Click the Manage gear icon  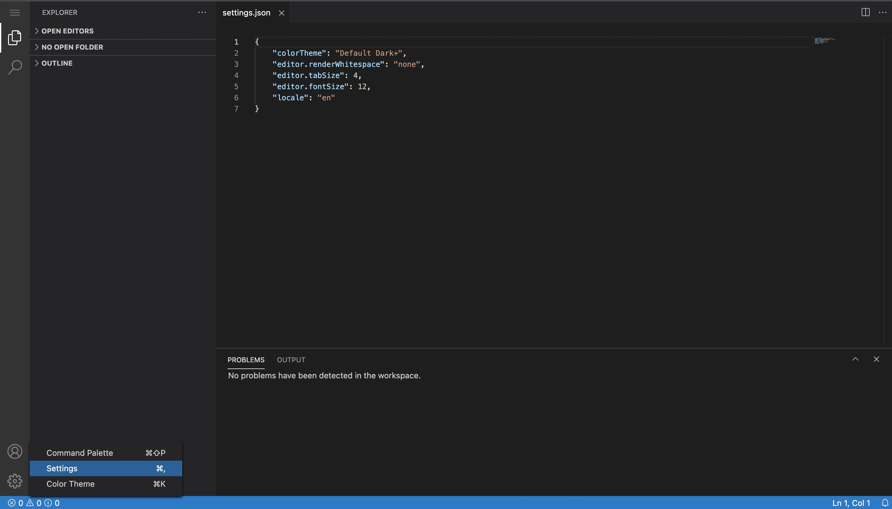point(15,481)
